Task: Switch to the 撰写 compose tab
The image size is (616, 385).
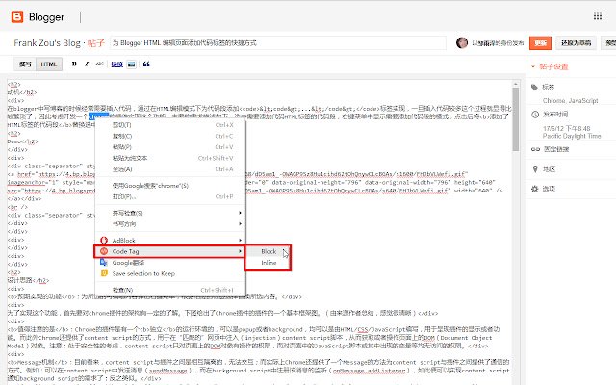Action: click(x=25, y=64)
